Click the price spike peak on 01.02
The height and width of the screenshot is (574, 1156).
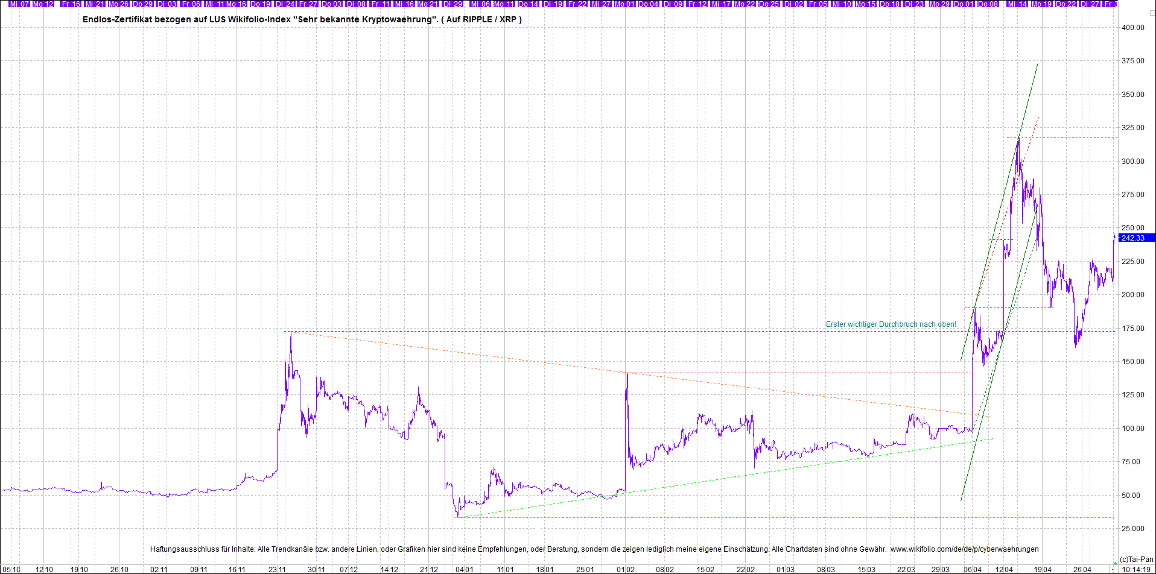(x=627, y=374)
